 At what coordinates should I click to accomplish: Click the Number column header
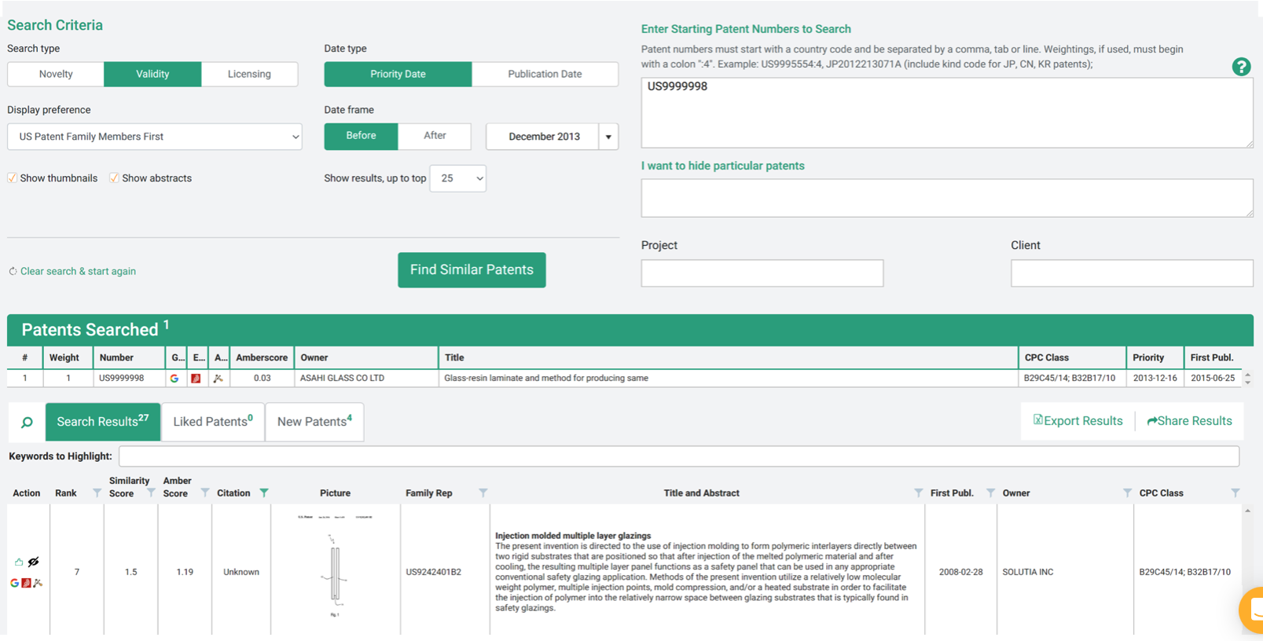(x=129, y=357)
